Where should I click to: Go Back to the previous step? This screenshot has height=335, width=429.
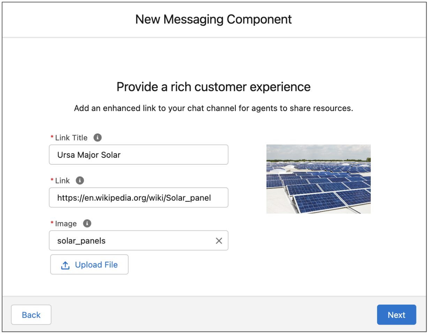[31, 315]
